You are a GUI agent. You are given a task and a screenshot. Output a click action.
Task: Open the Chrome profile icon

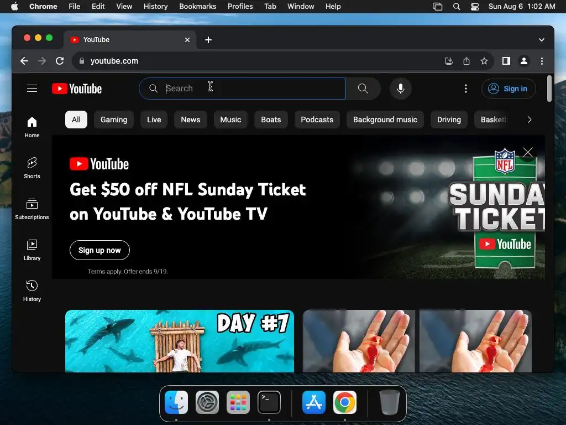coord(524,61)
